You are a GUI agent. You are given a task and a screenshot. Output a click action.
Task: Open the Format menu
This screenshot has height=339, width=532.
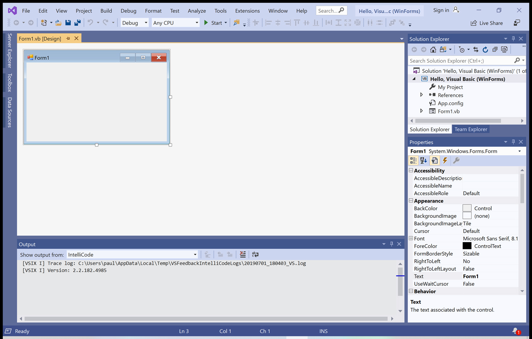(x=153, y=10)
